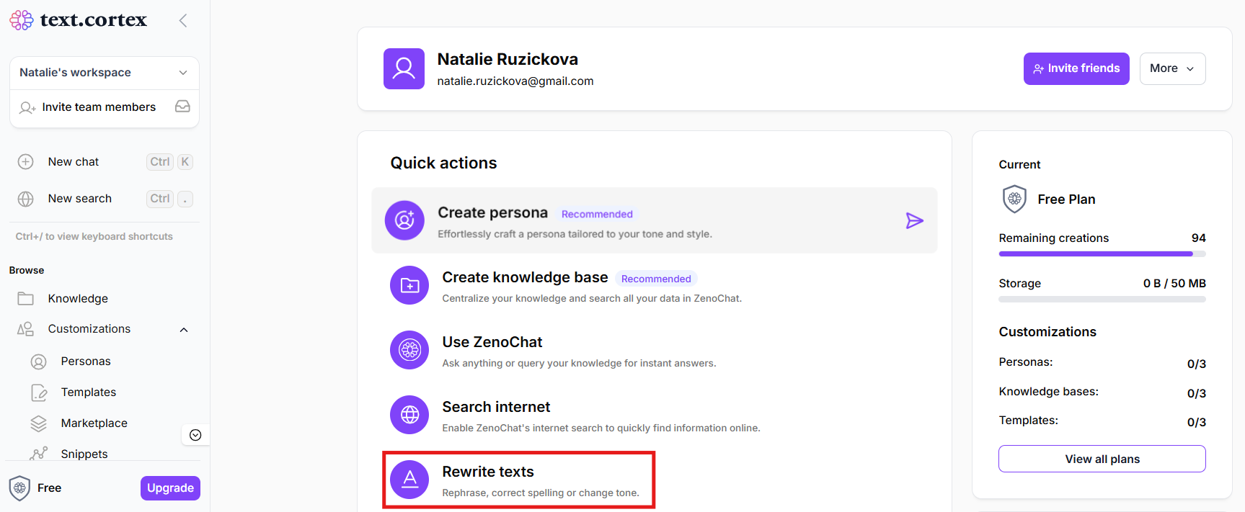Click the Marketplace layers icon
This screenshot has height=512, width=1245.
pyautogui.click(x=39, y=423)
